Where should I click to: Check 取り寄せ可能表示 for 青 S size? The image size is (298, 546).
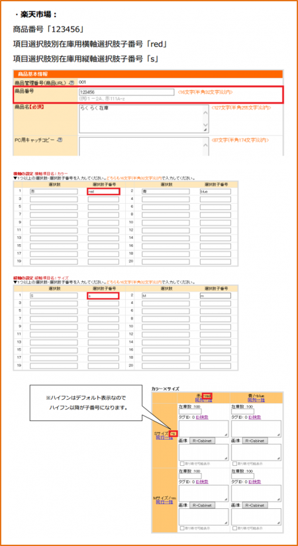(x=234, y=464)
